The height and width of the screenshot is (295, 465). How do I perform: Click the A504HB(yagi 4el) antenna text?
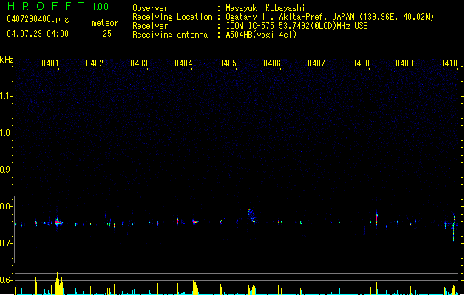coord(261,35)
